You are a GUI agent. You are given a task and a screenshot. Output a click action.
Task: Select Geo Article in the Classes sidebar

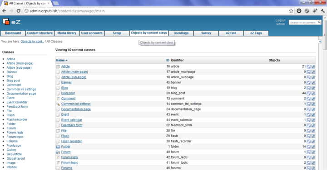click(x=14, y=154)
